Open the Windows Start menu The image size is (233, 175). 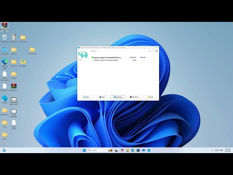click(84, 150)
